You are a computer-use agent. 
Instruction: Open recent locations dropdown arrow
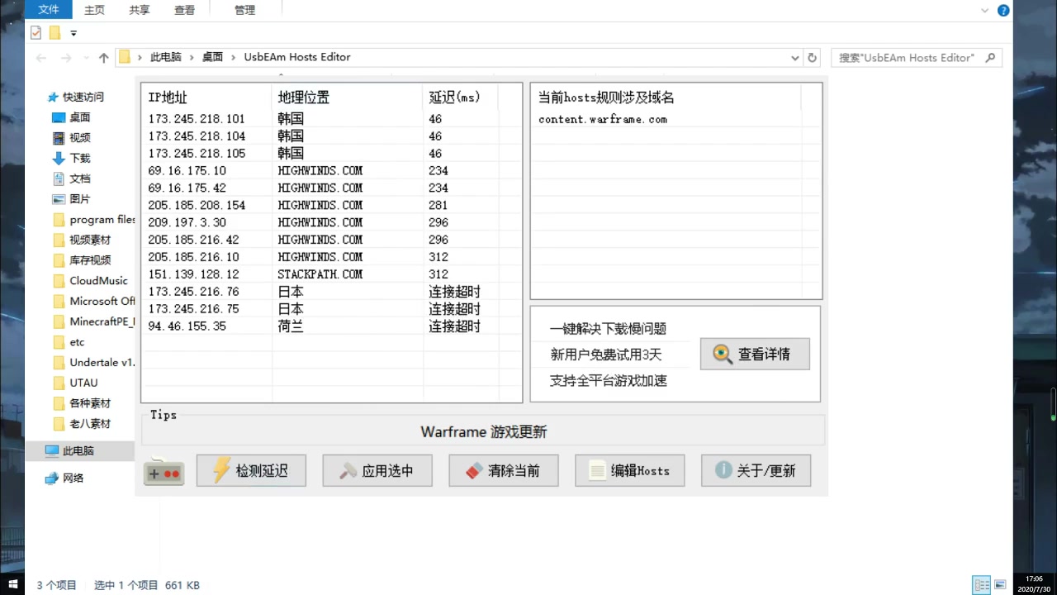coord(86,58)
